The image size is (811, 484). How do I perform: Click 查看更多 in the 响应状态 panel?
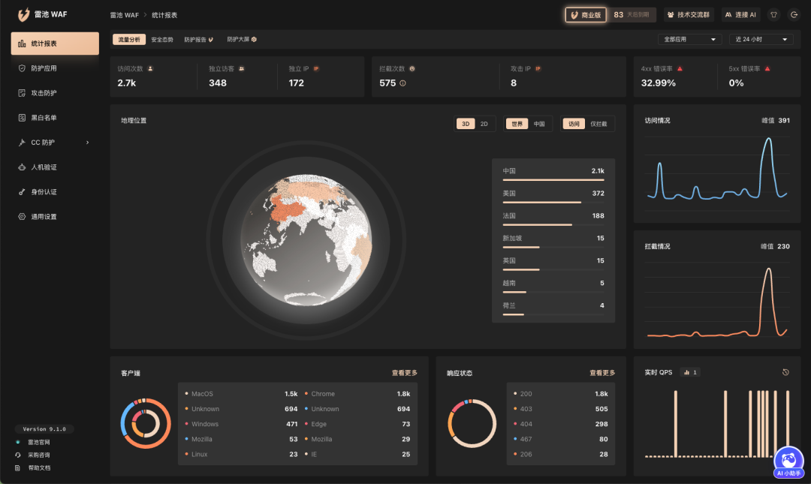point(602,373)
